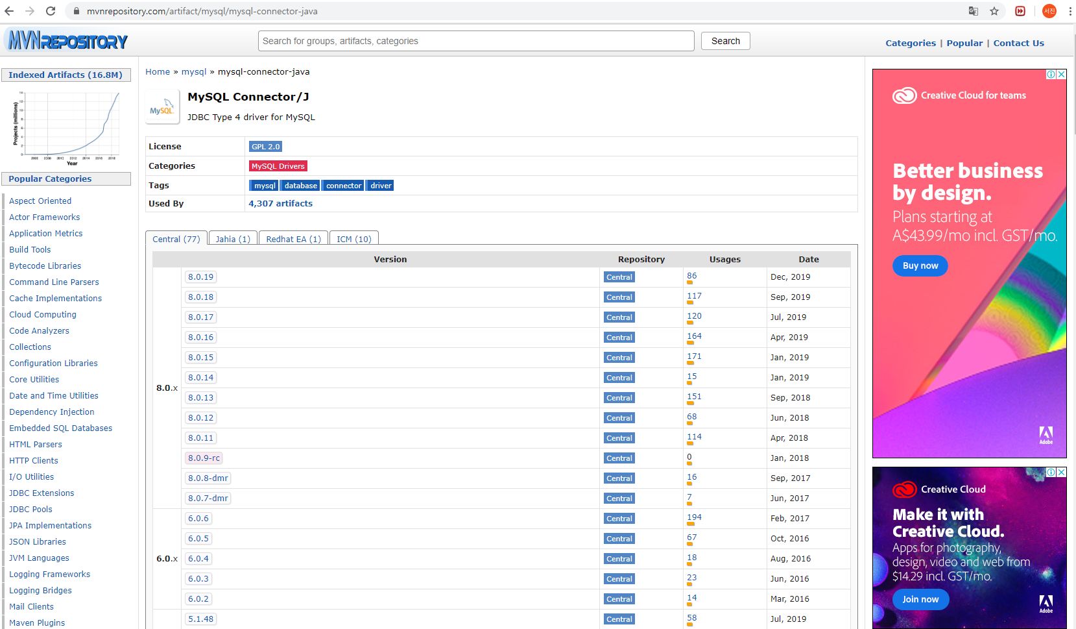This screenshot has width=1076, height=629.
Task: Open the Popular Categories heading link
Action: 50,179
